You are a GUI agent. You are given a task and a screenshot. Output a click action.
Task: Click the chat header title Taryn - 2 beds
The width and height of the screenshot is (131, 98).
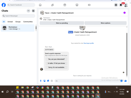pos(59,13)
